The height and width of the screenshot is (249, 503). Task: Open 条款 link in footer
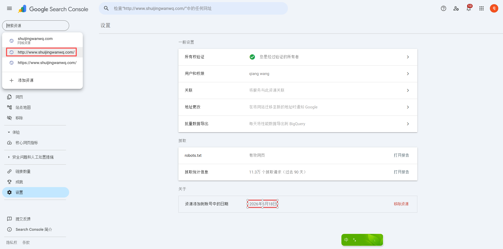coord(26,242)
